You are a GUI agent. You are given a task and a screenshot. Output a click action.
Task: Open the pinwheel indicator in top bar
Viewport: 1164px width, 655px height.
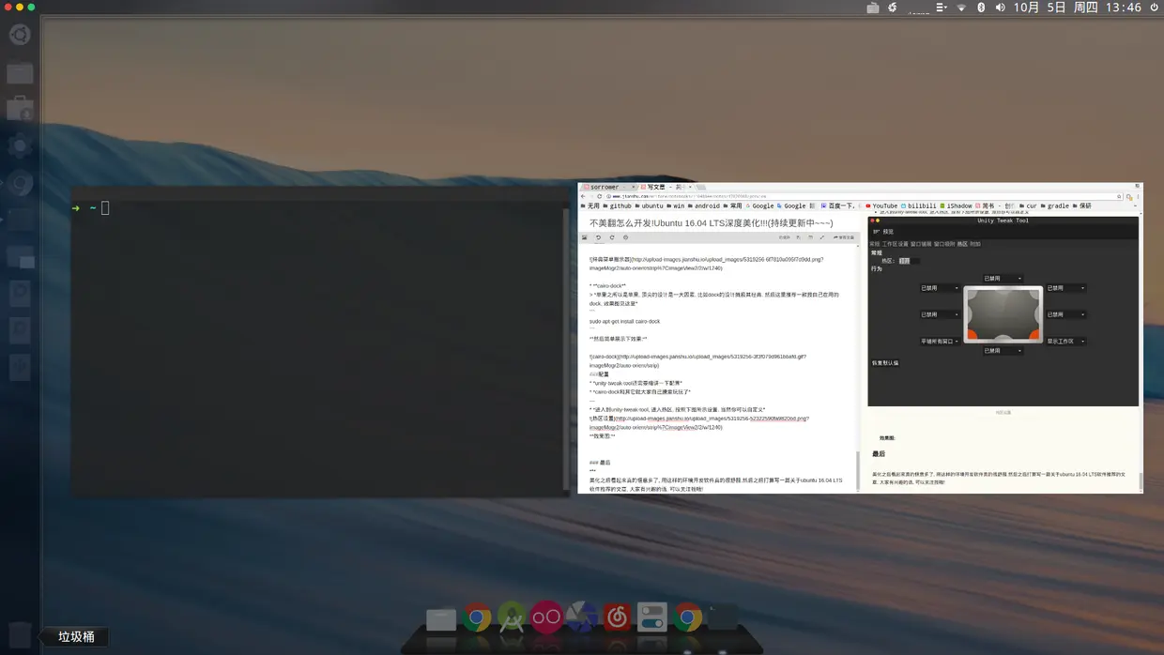click(x=893, y=8)
